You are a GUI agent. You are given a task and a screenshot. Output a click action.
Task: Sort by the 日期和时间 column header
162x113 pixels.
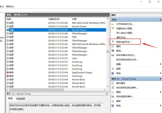(54, 19)
